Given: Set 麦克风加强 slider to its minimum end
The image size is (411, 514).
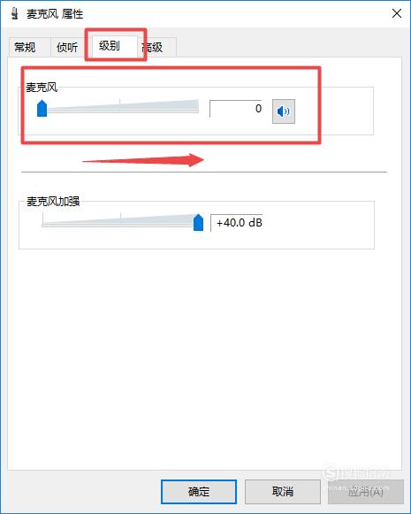Looking at the screenshot, I should pos(42,220).
